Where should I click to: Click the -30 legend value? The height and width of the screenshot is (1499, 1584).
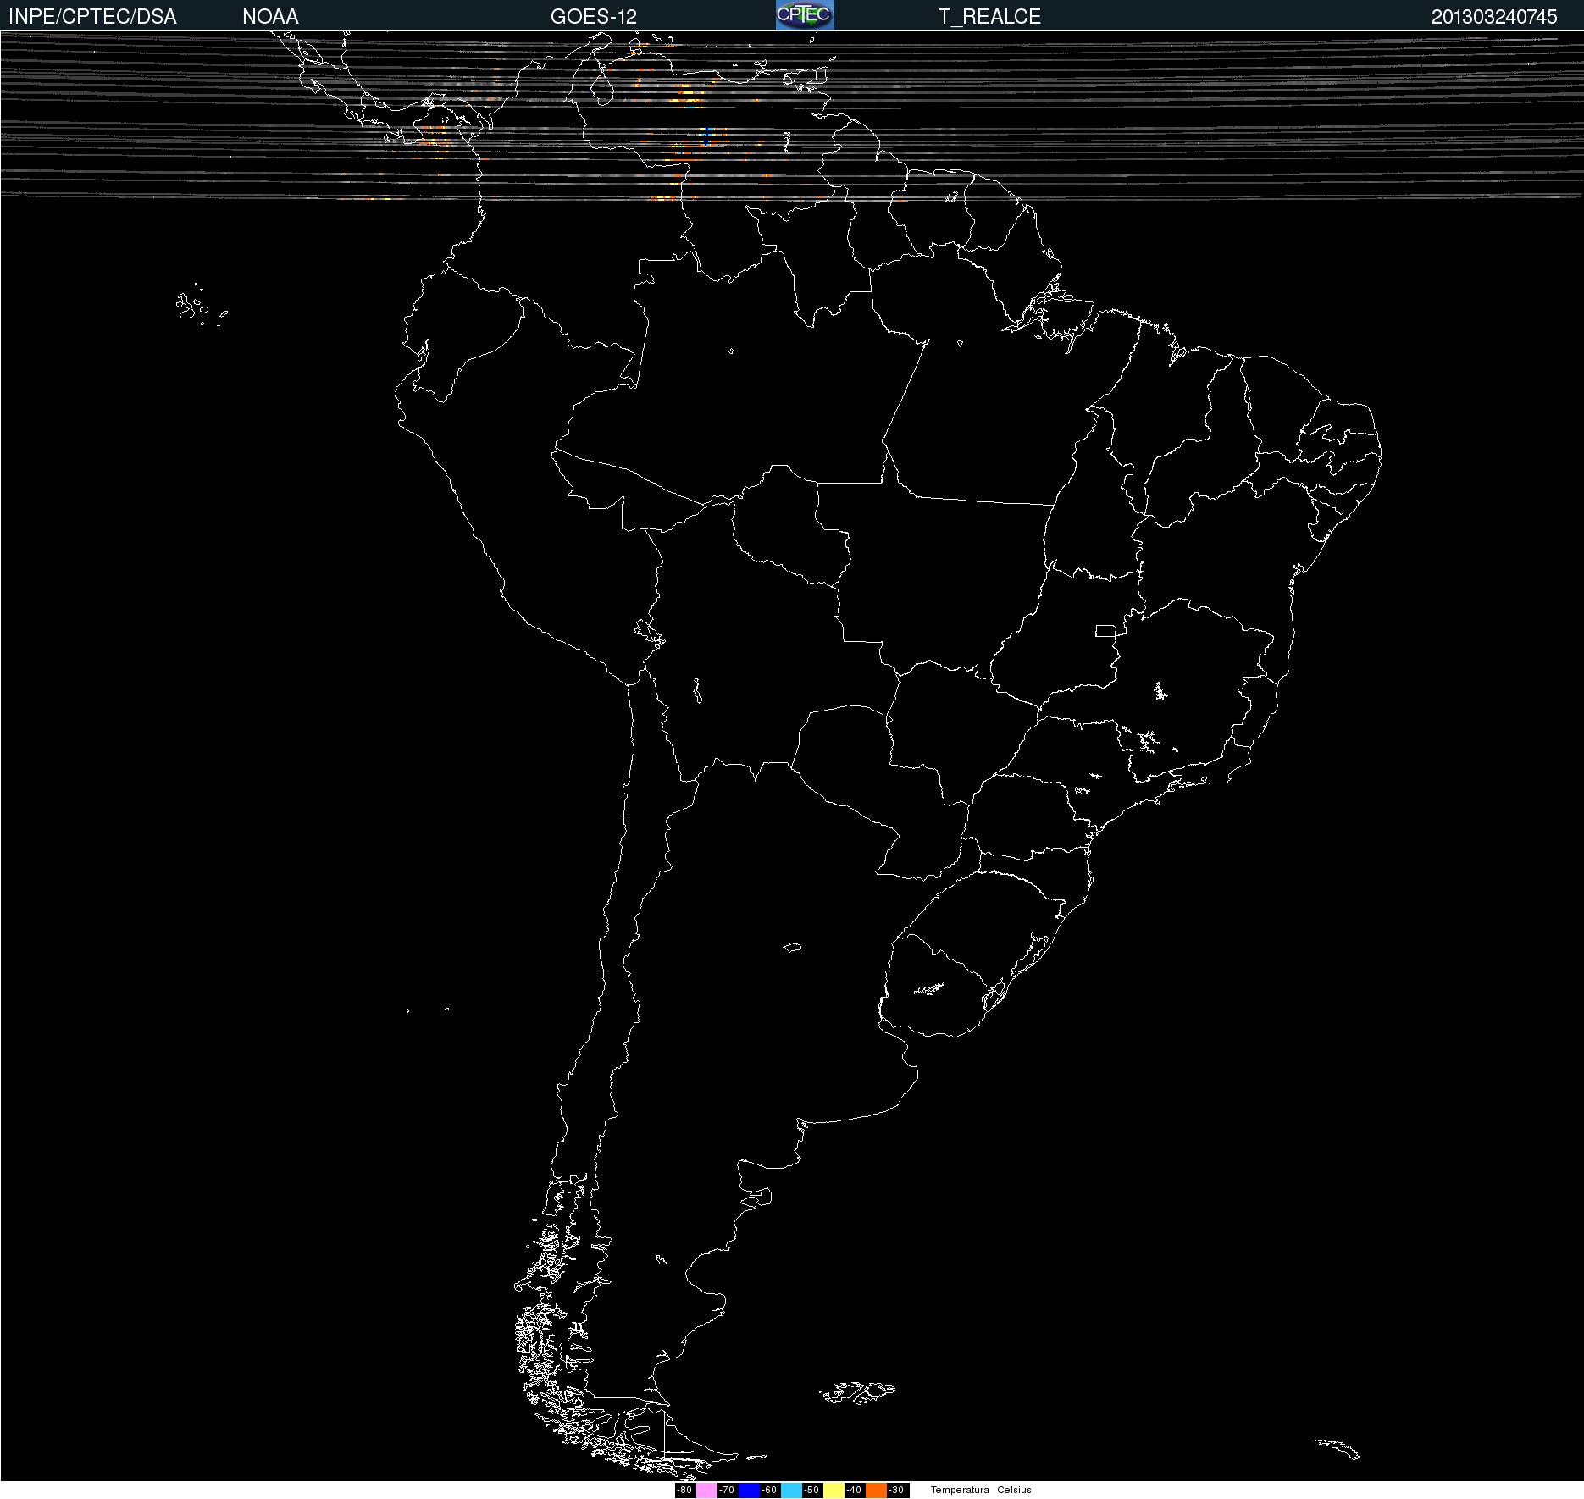896,1491
